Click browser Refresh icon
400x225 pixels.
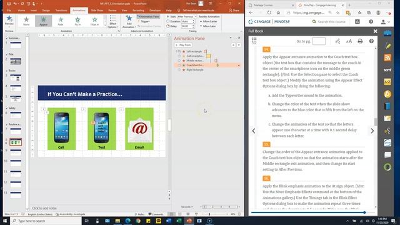click(269, 12)
